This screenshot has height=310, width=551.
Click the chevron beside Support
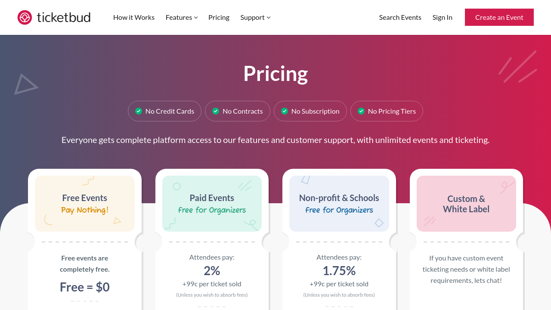coord(269,18)
